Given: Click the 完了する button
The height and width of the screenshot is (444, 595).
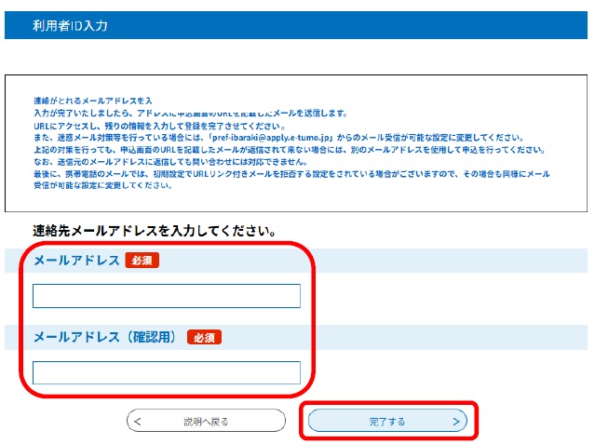Looking at the screenshot, I should coord(387,421).
